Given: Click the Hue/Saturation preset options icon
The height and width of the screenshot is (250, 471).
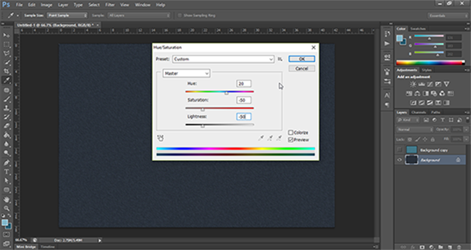Looking at the screenshot, I should click(280, 59).
